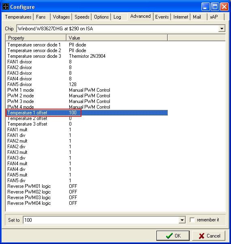The height and width of the screenshot is (244, 231).
Task: Expand the 'Set to' value dropdown
Action: 182,220
